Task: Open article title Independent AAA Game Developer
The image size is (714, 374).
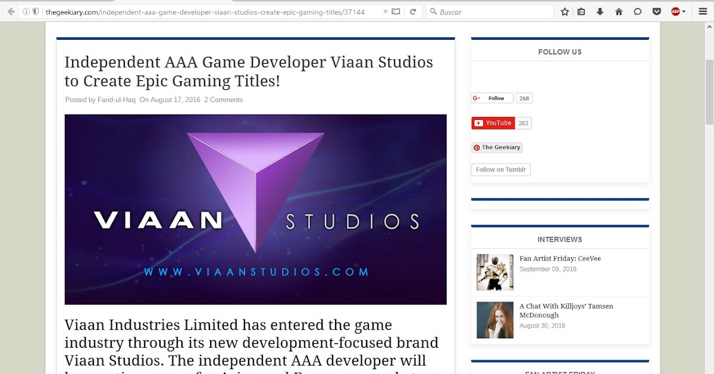Action: (x=249, y=71)
